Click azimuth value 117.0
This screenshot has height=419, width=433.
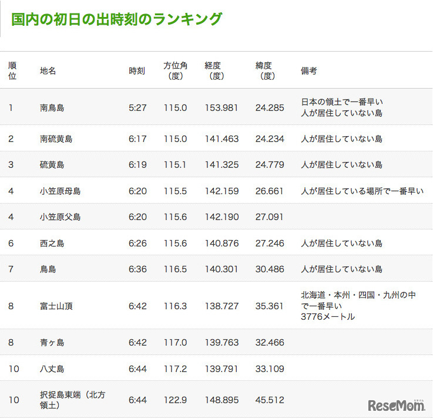(175, 342)
